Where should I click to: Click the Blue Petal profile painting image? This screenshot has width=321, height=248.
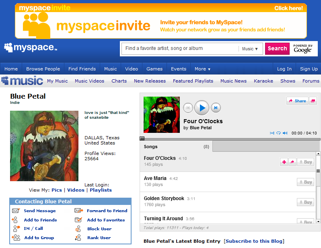(44, 146)
